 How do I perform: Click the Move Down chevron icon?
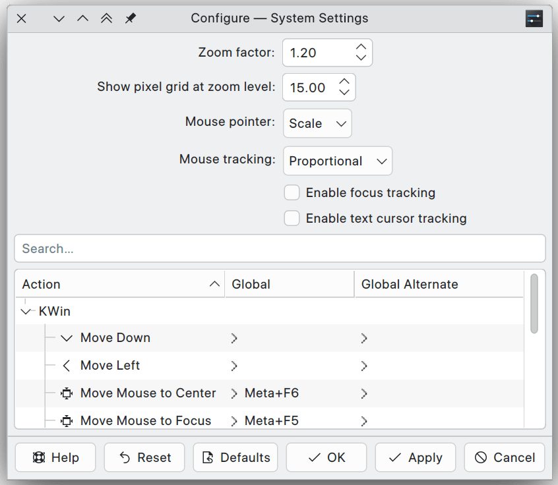[67, 338]
